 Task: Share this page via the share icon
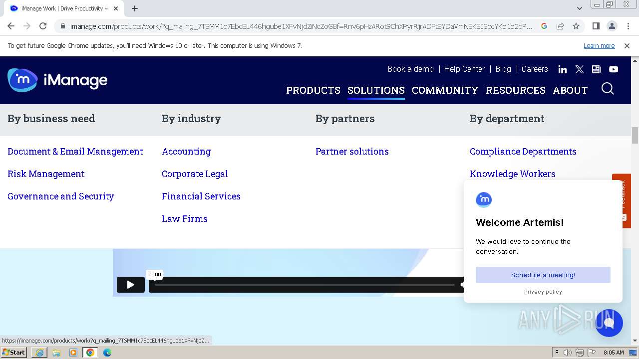pyautogui.click(x=560, y=26)
